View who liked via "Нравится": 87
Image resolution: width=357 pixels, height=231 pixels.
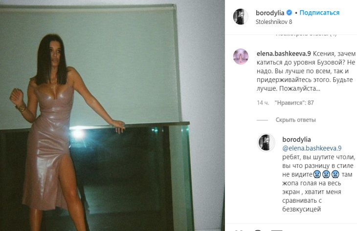(294, 103)
